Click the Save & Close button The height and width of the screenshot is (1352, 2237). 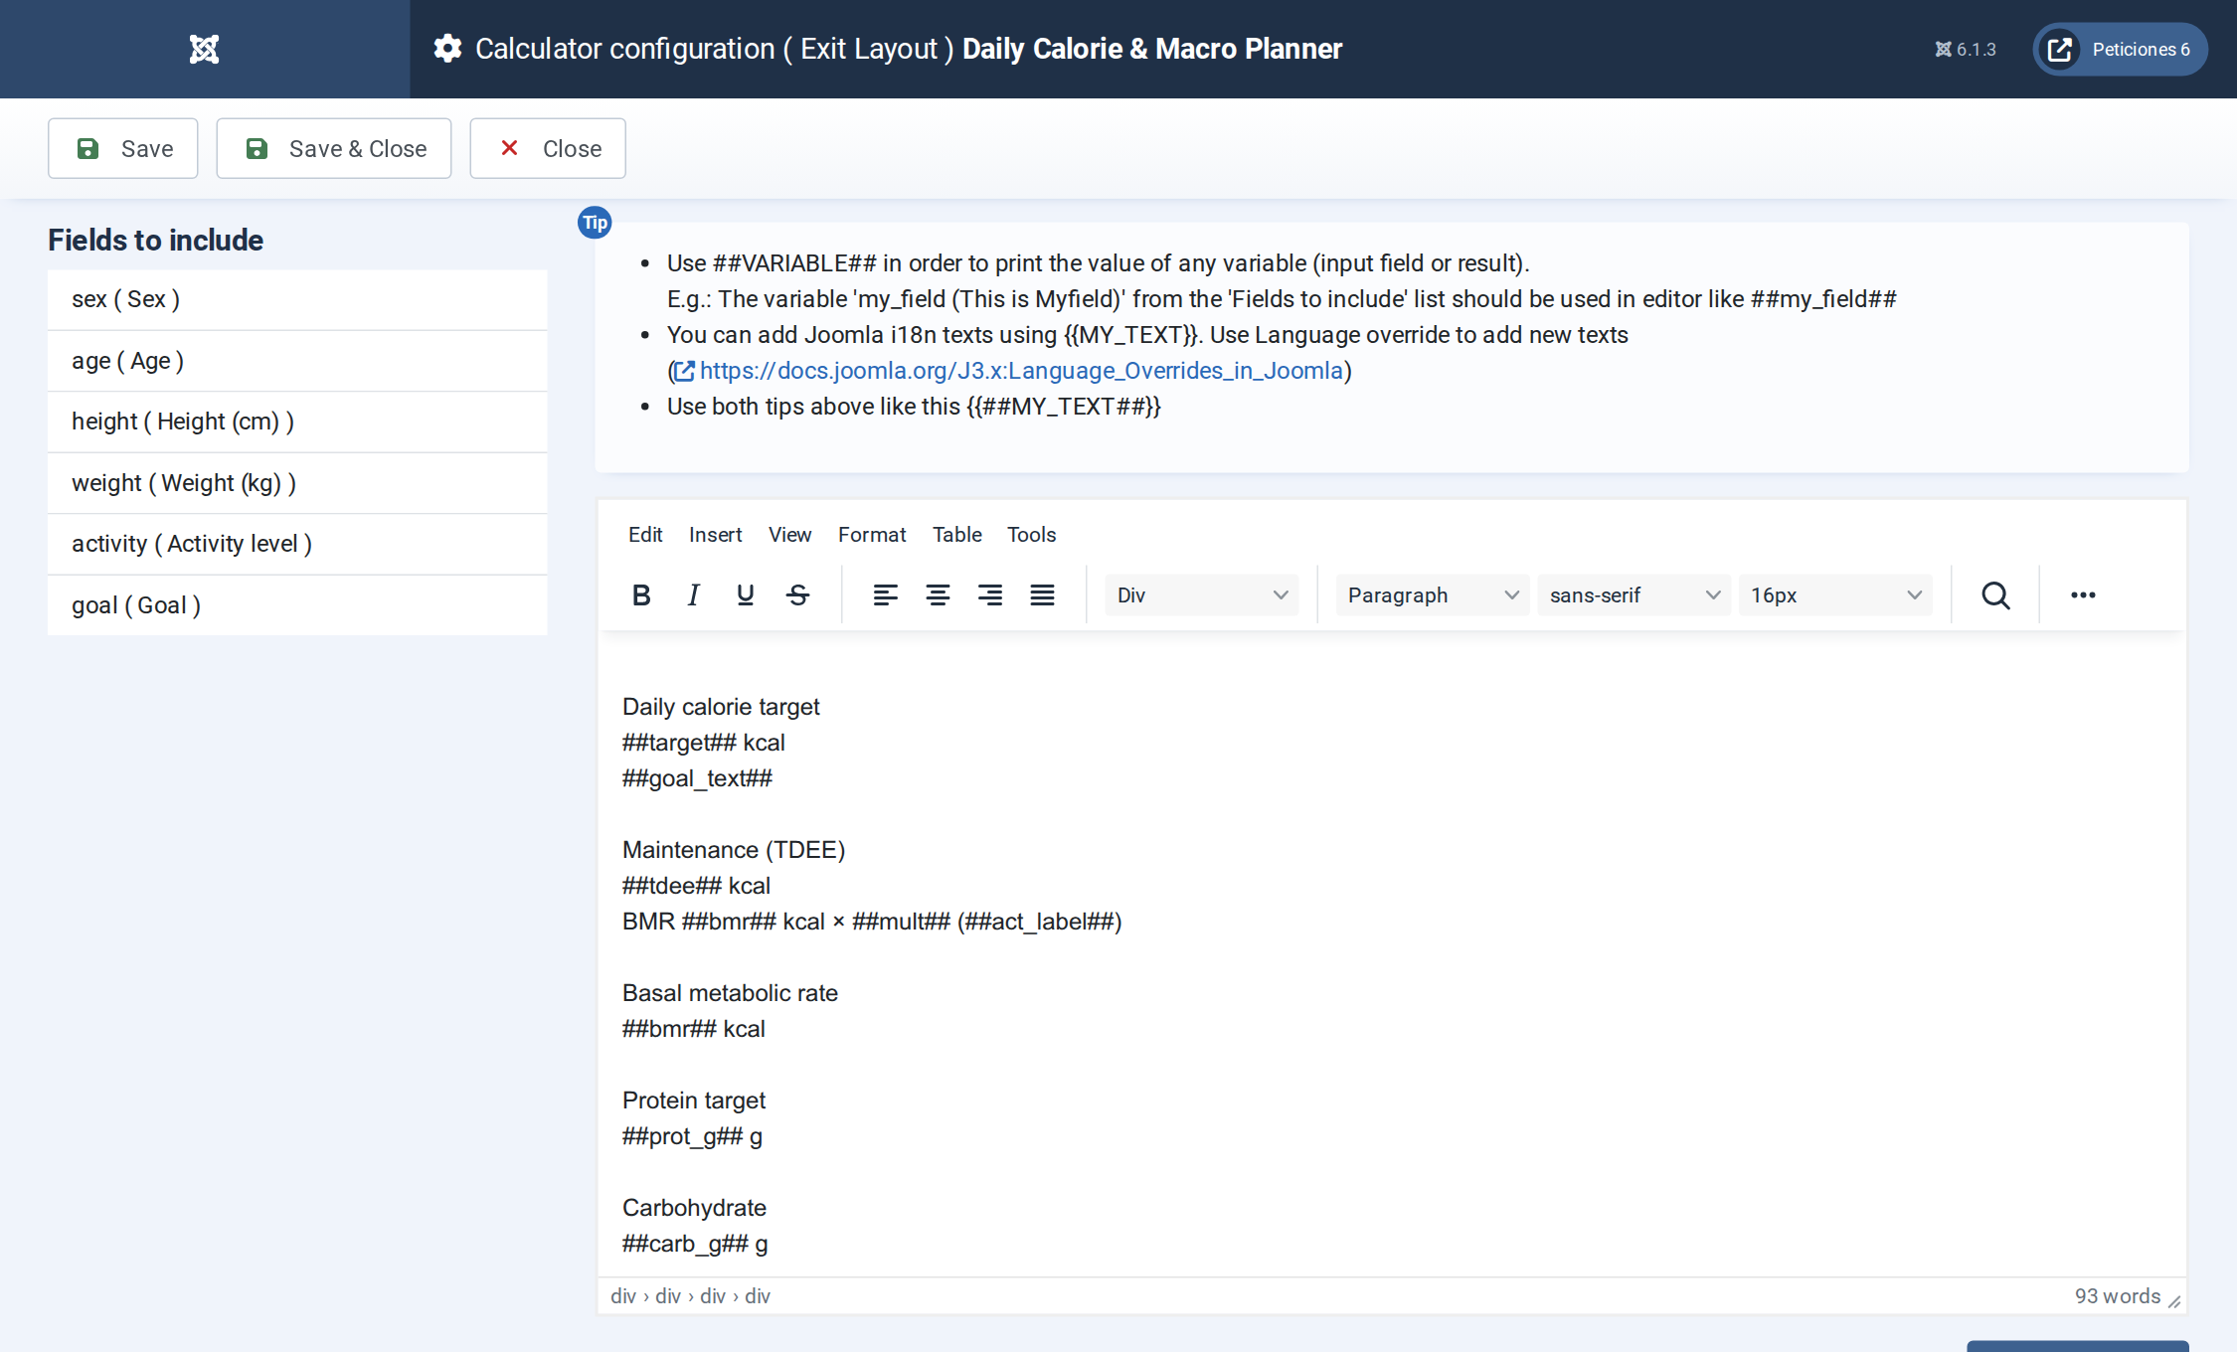point(334,148)
